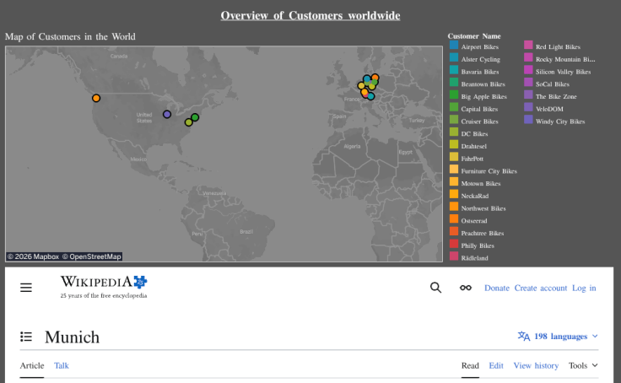Select the The Bike Zone swatch
The image size is (621, 383).
528,95
